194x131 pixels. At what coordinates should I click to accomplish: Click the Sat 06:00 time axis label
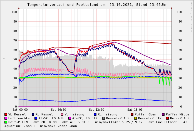58,110
